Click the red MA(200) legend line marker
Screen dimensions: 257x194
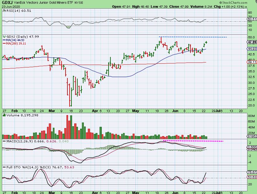tap(4, 43)
